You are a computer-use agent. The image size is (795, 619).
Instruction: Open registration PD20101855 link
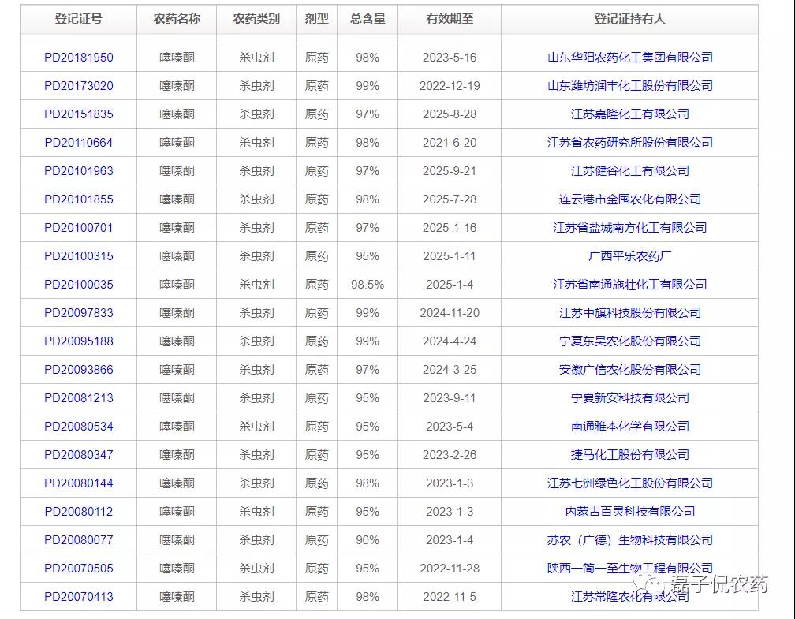click(79, 199)
